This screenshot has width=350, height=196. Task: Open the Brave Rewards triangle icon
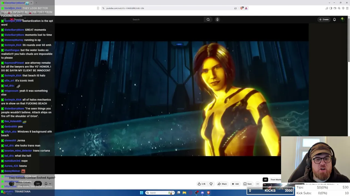(246, 8)
